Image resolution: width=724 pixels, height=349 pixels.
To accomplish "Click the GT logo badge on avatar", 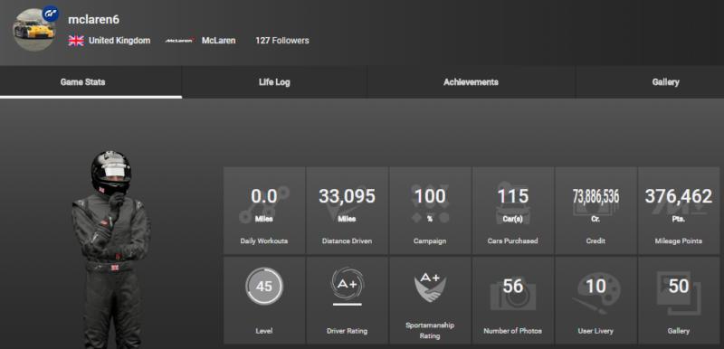I will click(x=51, y=14).
